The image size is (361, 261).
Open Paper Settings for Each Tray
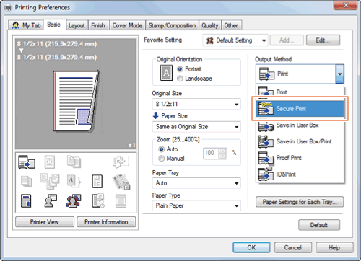[300, 202]
